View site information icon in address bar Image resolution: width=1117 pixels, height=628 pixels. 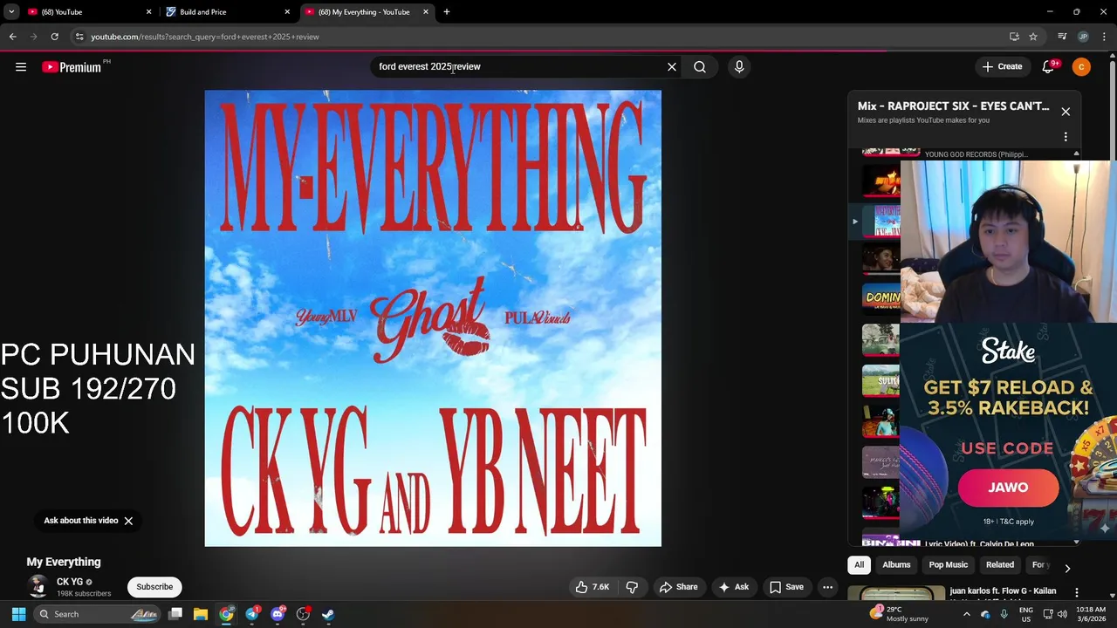pos(79,37)
